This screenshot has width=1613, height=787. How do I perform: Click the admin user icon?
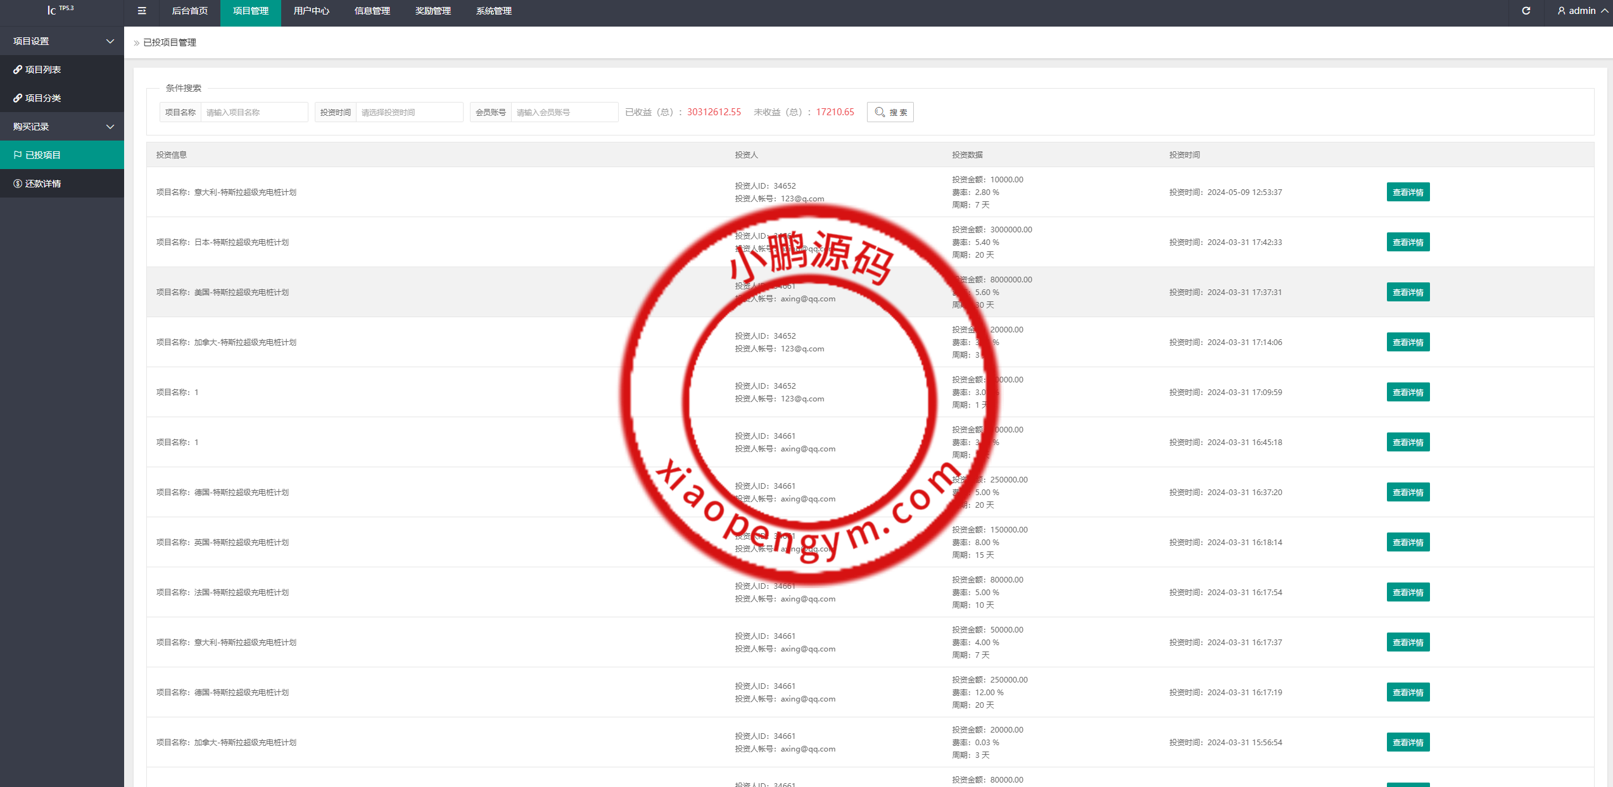tap(1561, 11)
